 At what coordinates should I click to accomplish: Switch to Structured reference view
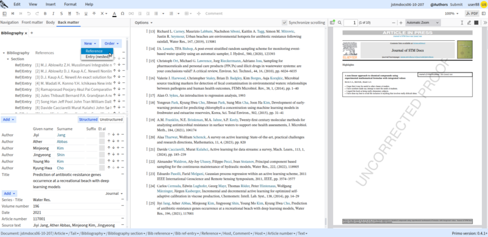coord(88,119)
